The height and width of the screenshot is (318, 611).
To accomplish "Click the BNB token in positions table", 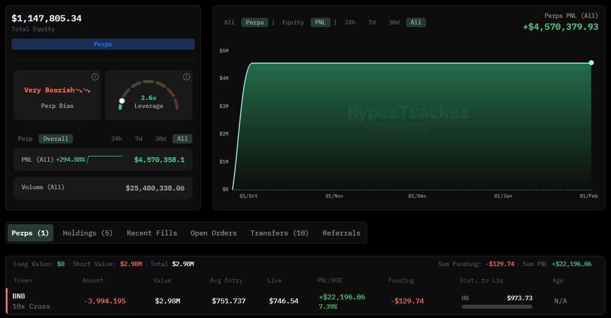I will click(x=19, y=296).
